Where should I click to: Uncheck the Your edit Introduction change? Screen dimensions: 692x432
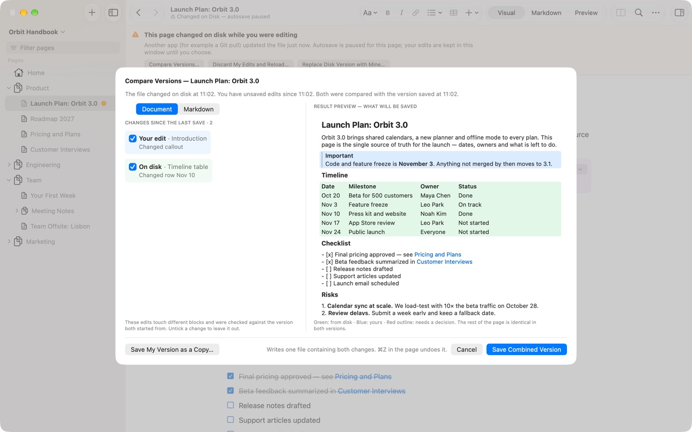pyautogui.click(x=133, y=138)
